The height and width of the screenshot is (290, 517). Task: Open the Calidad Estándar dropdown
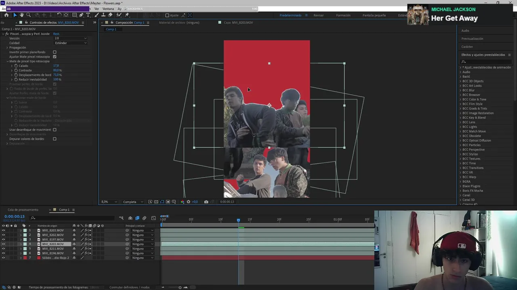[x=70, y=43]
